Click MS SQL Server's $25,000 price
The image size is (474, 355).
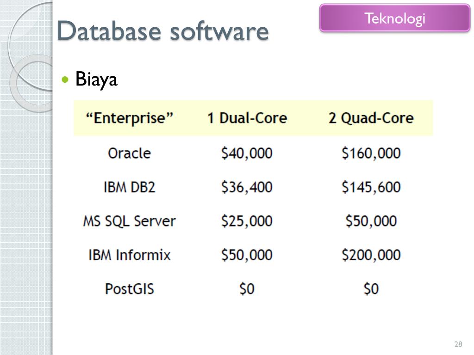click(x=247, y=221)
